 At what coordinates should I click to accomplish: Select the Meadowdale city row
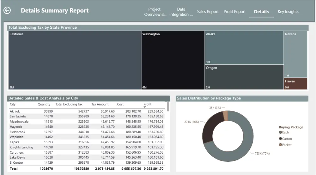[x=87, y=121]
